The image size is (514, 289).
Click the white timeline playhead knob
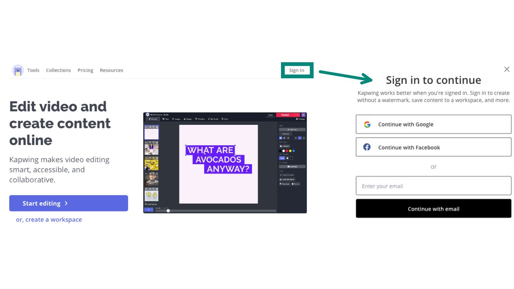[x=168, y=211]
